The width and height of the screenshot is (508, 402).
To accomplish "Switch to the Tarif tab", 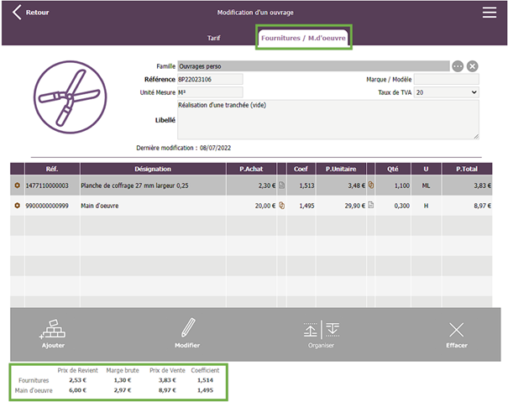I will [215, 38].
